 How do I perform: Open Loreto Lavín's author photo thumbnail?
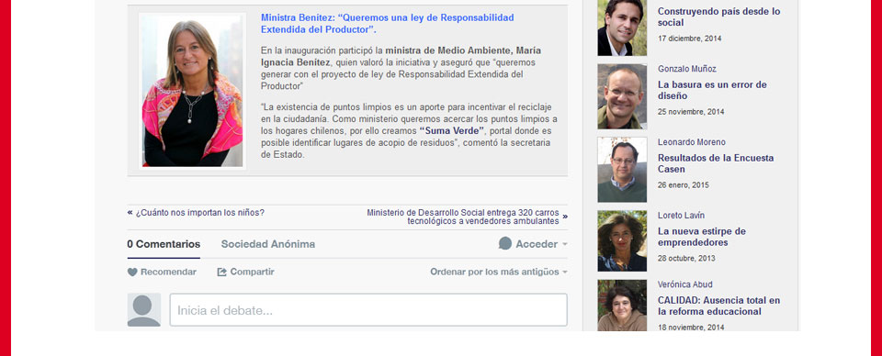622,241
